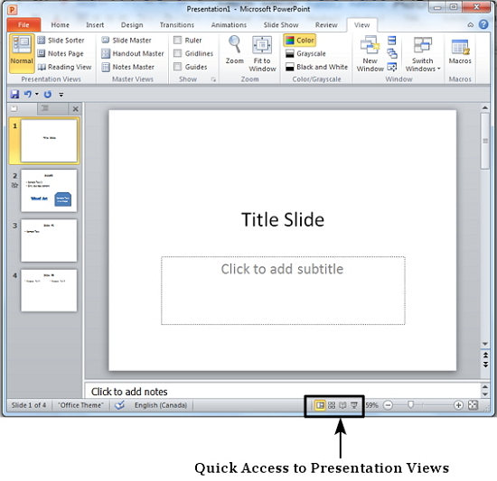The width and height of the screenshot is (497, 481).
Task: Open the Undo history dropdown arrow
Action: 37,94
